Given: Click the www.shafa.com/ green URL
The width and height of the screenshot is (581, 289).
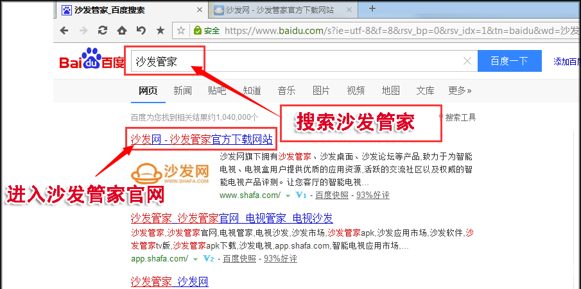Looking at the screenshot, I should coord(250,195).
